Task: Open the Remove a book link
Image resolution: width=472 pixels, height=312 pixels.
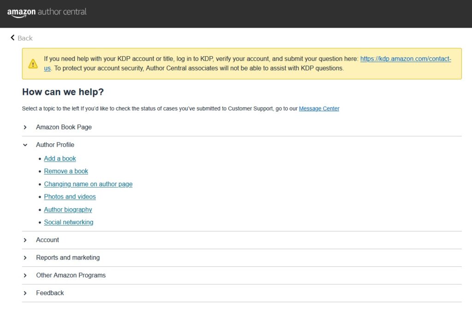Action: (x=66, y=171)
